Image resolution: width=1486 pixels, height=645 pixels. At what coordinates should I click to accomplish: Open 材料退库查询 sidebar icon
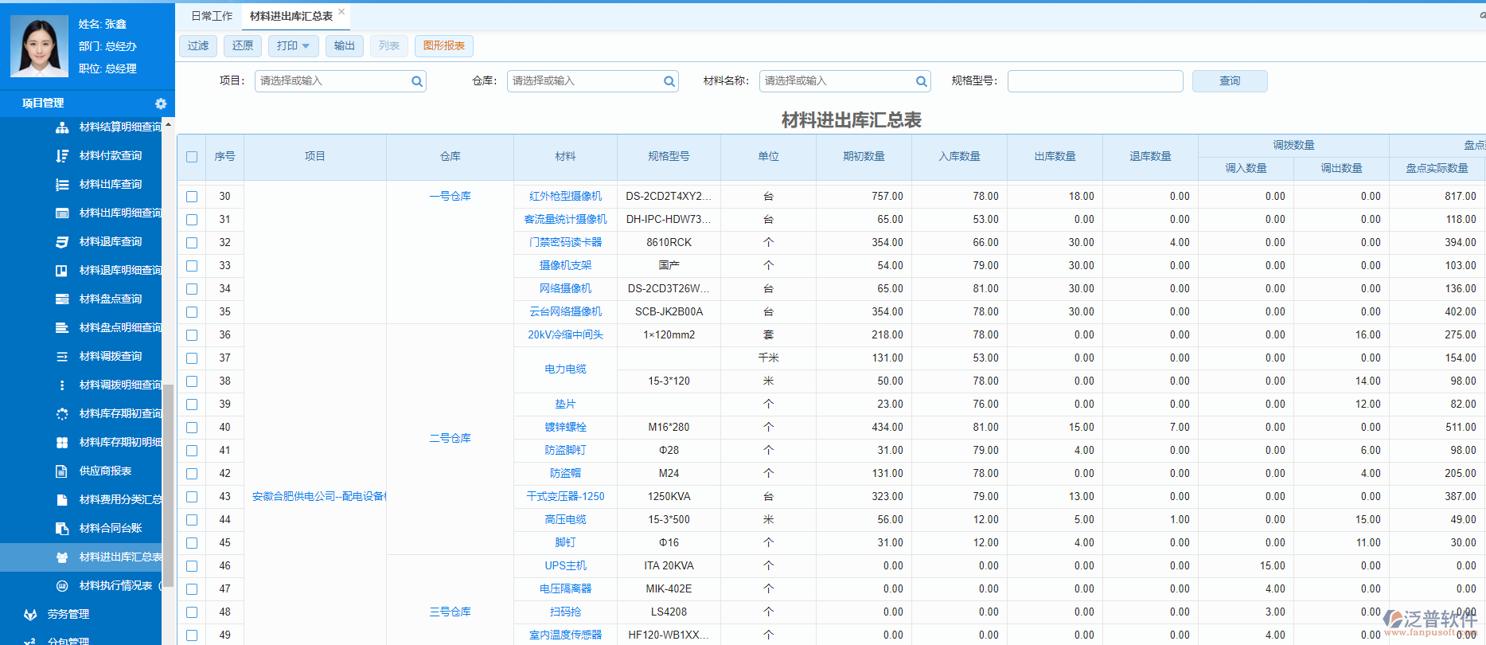tap(62, 242)
